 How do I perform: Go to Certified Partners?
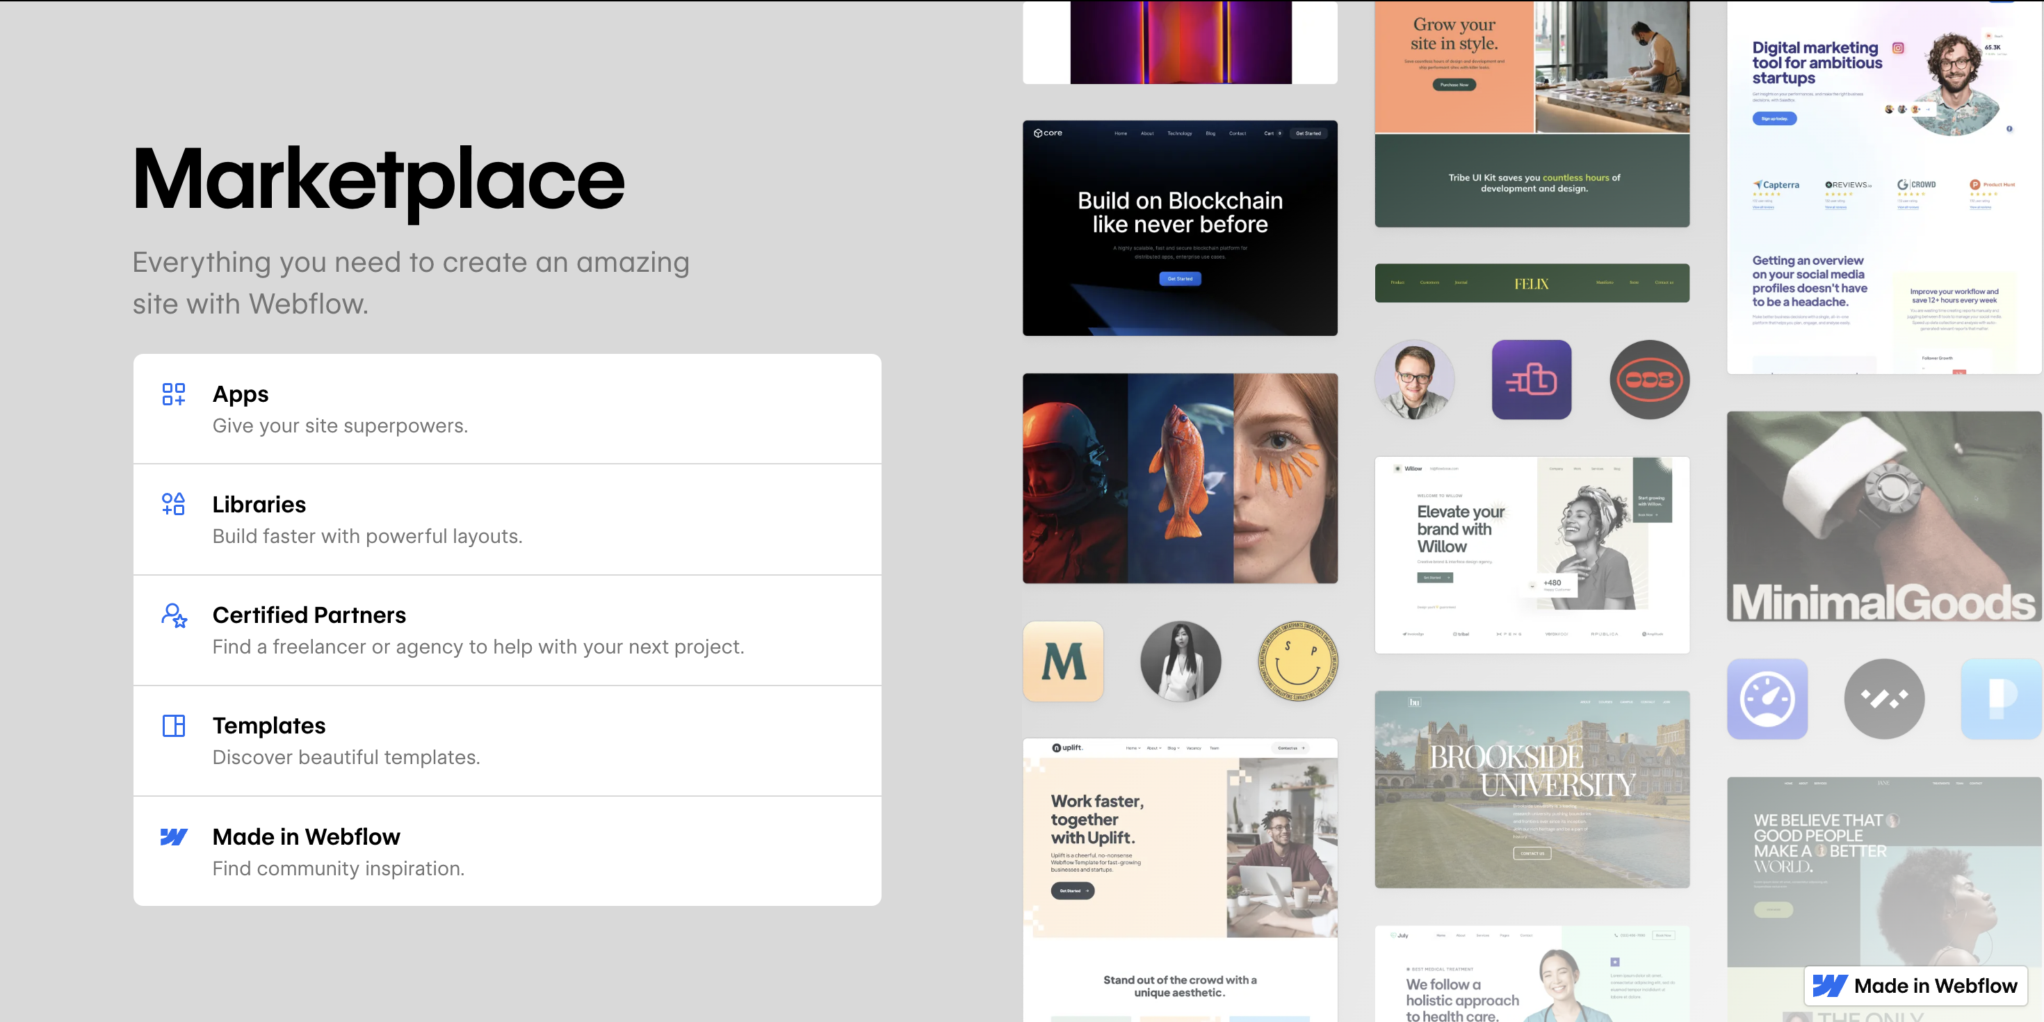click(507, 630)
